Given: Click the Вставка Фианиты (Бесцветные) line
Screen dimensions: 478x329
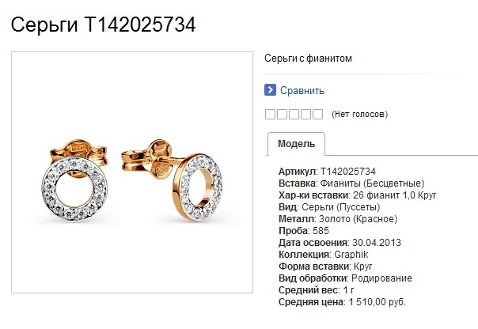Looking at the screenshot, I should (x=351, y=183).
